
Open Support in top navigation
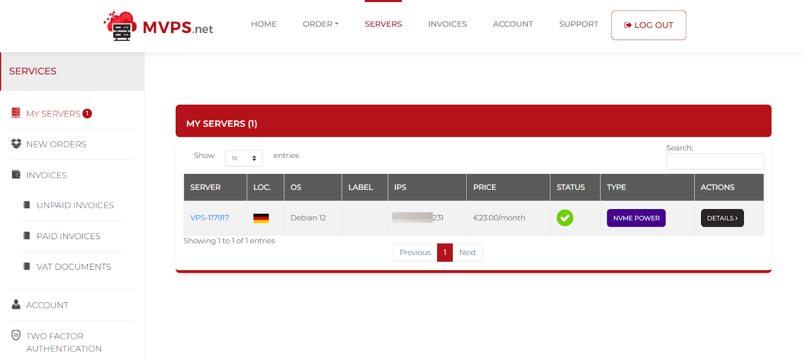tap(579, 24)
